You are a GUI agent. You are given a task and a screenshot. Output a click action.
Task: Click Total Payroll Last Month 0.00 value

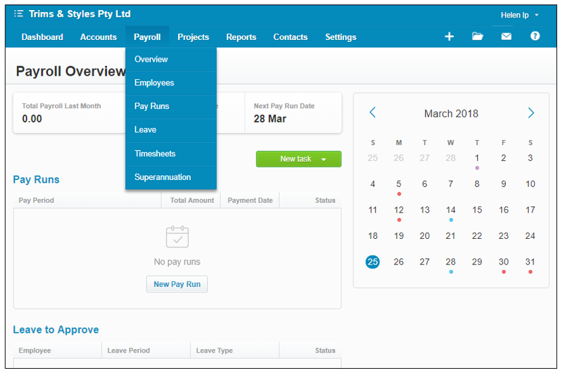[32, 118]
